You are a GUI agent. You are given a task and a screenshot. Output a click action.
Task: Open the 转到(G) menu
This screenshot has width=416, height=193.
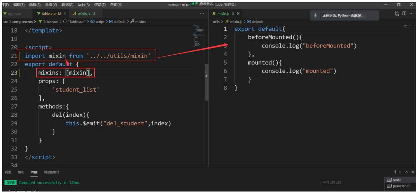[x=67, y=5]
